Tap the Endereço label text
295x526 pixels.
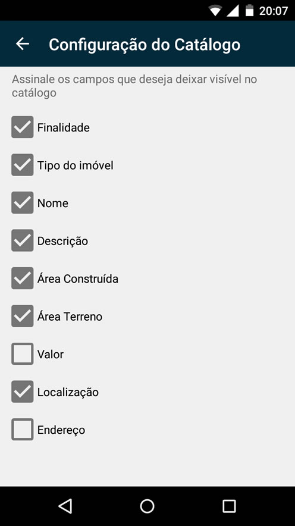(x=61, y=430)
